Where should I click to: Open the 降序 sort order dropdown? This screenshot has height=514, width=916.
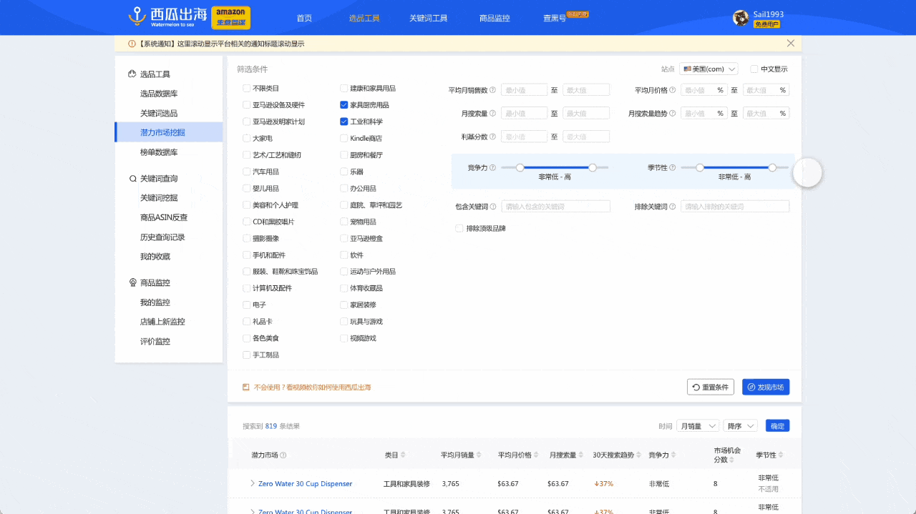[x=740, y=426]
